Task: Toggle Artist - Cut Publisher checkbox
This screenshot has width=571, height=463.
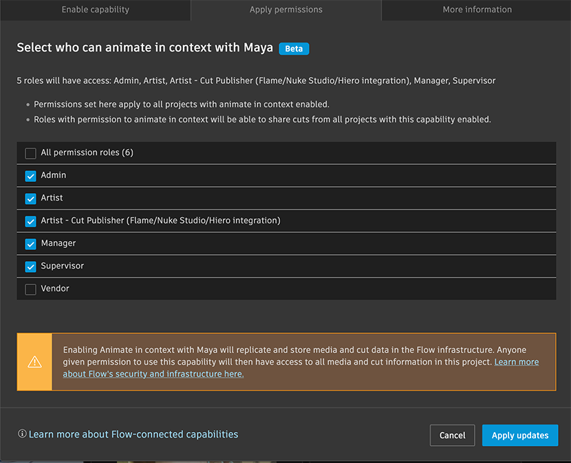Action: point(30,221)
